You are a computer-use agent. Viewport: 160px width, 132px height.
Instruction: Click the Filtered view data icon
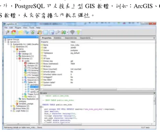pos(52,32)
